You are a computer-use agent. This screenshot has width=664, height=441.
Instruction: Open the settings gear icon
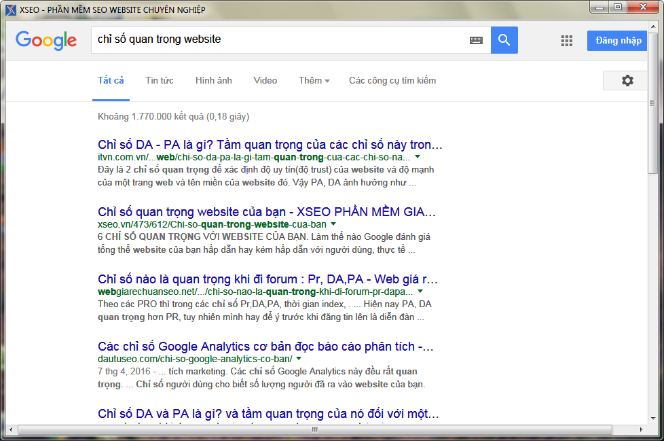point(627,80)
